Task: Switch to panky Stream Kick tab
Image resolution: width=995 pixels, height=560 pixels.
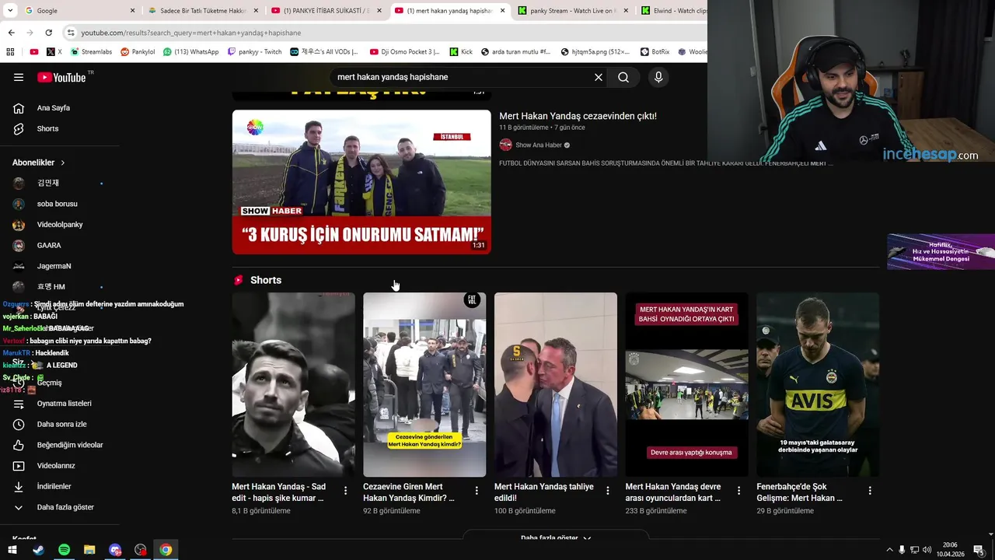Action: tap(572, 11)
